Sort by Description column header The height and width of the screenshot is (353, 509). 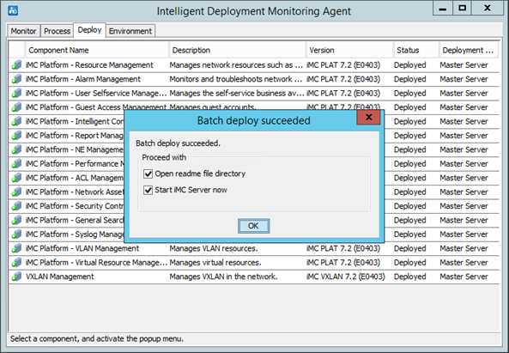click(237, 50)
